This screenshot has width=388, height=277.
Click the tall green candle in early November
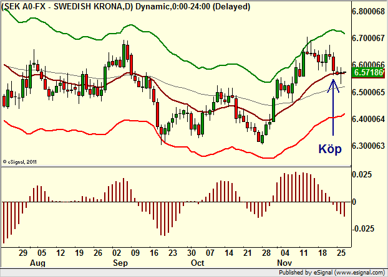[273, 110]
